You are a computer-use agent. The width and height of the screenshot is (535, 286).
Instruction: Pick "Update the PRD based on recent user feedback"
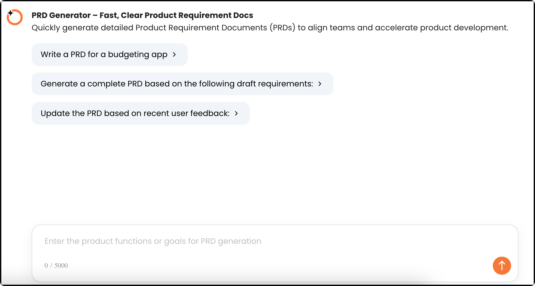[141, 113]
